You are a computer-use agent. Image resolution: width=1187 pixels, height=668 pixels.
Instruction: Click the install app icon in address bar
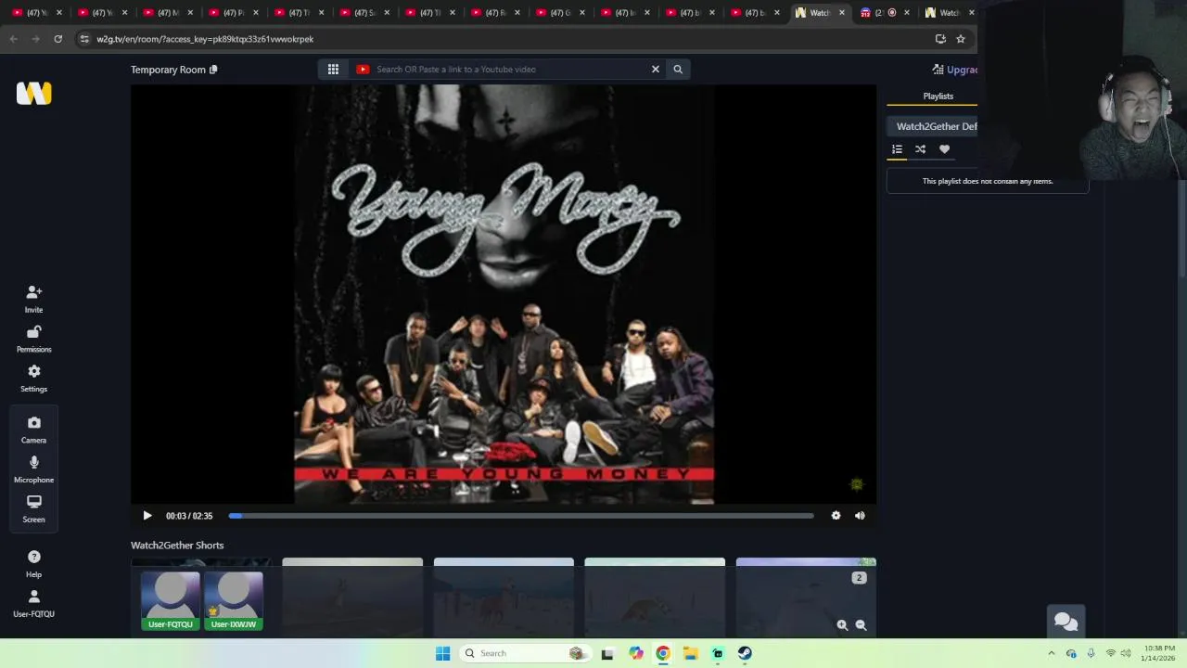pyautogui.click(x=940, y=39)
